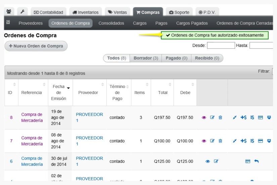Focus the Desde date field

click(221, 45)
